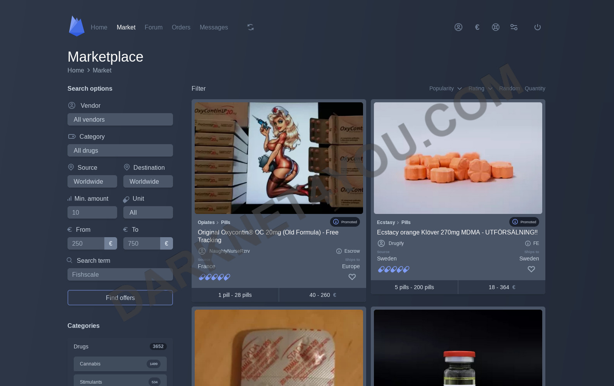Open the Forum navigation item
This screenshot has height=386, width=614.
pos(154,27)
